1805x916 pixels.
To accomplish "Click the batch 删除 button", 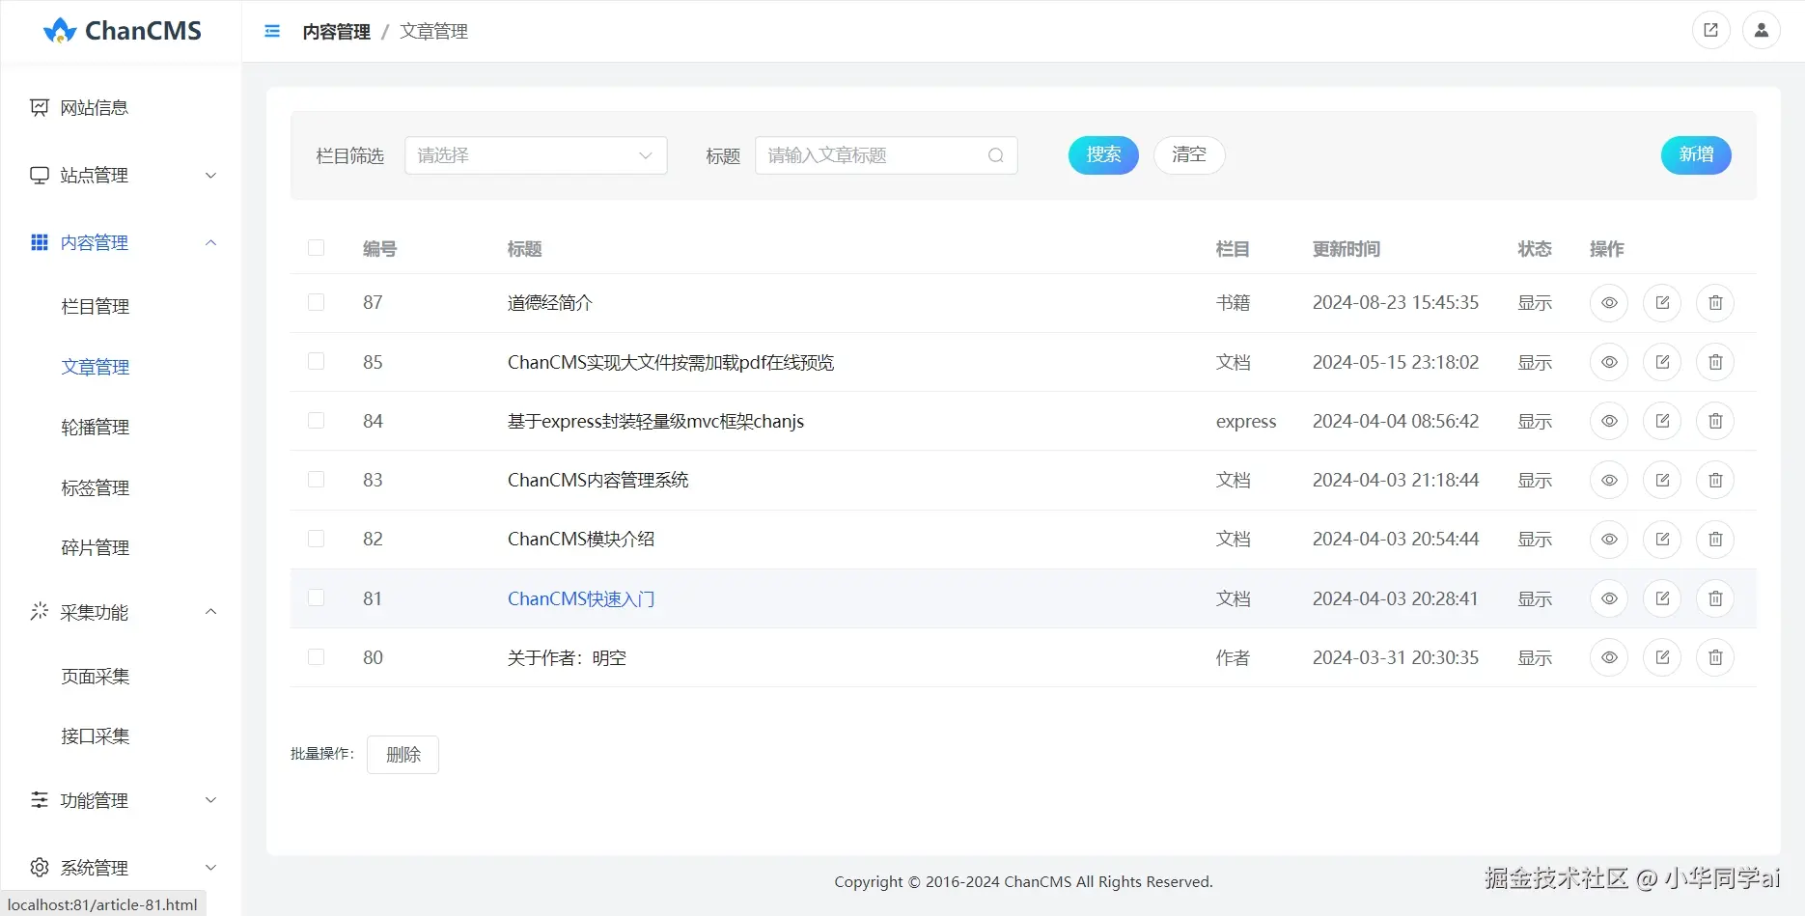I will coord(403,755).
